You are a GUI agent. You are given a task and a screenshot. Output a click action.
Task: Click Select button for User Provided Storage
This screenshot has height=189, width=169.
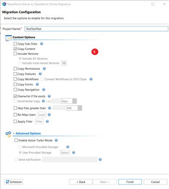(65, 153)
